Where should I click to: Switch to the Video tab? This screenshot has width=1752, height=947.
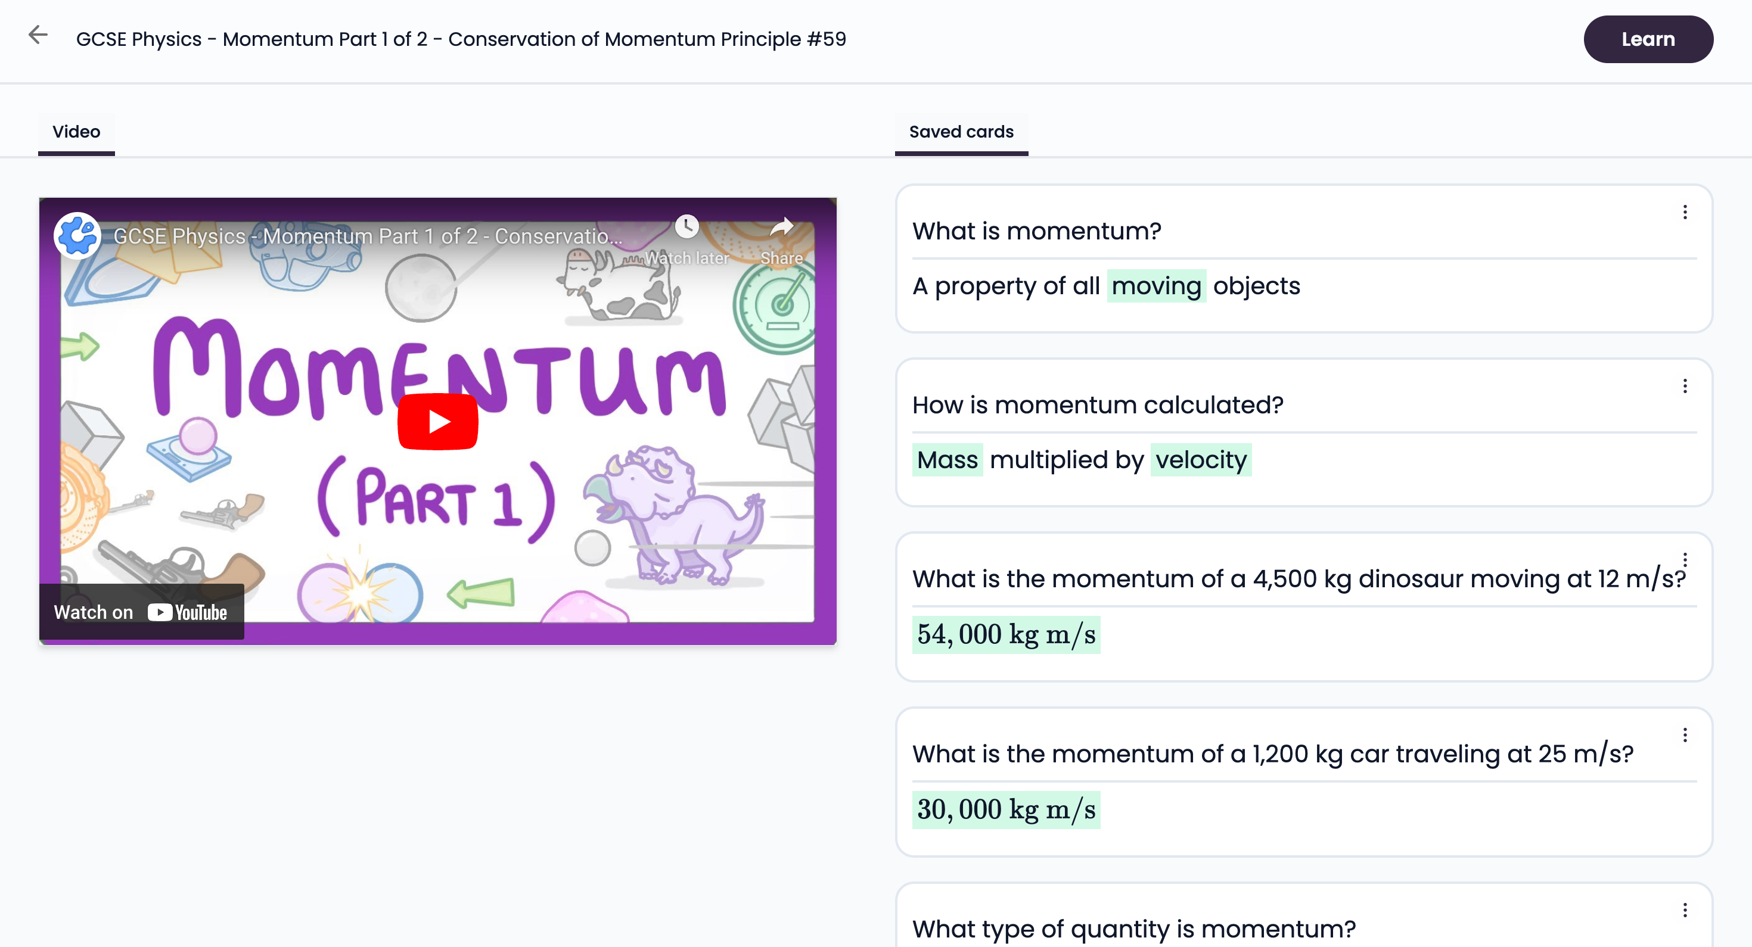[x=76, y=132]
